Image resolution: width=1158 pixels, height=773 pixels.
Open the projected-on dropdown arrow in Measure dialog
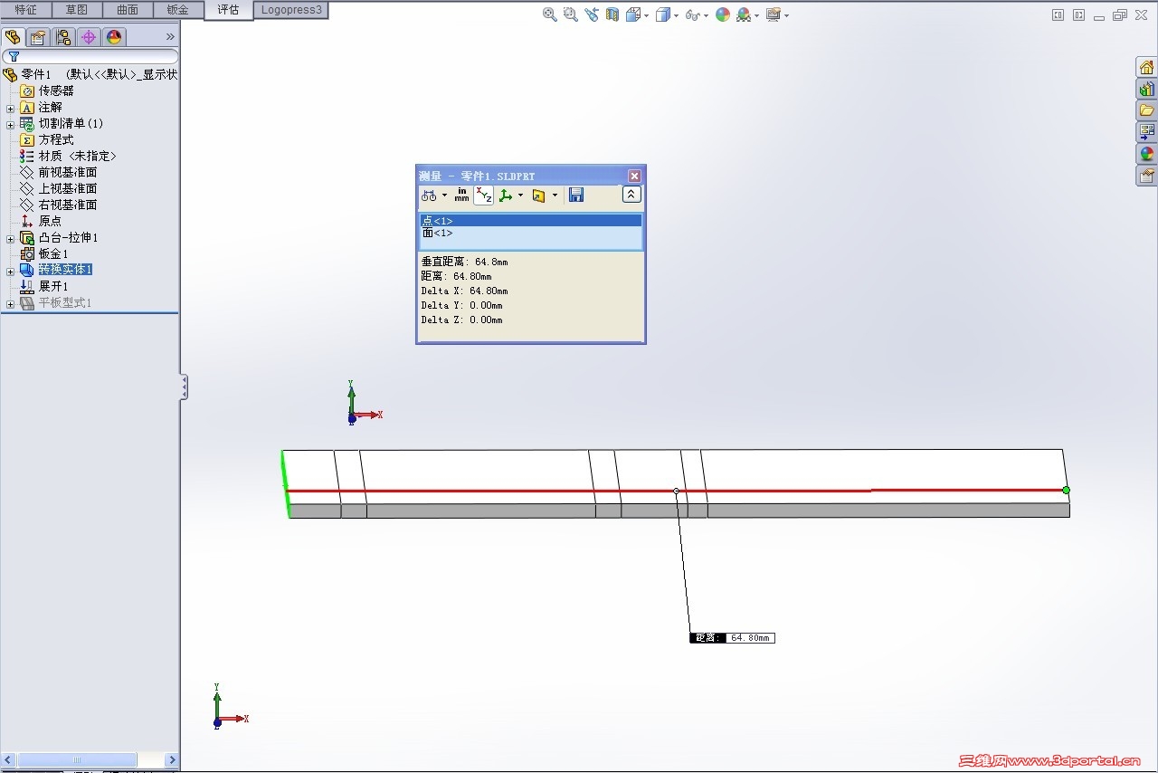[555, 196]
